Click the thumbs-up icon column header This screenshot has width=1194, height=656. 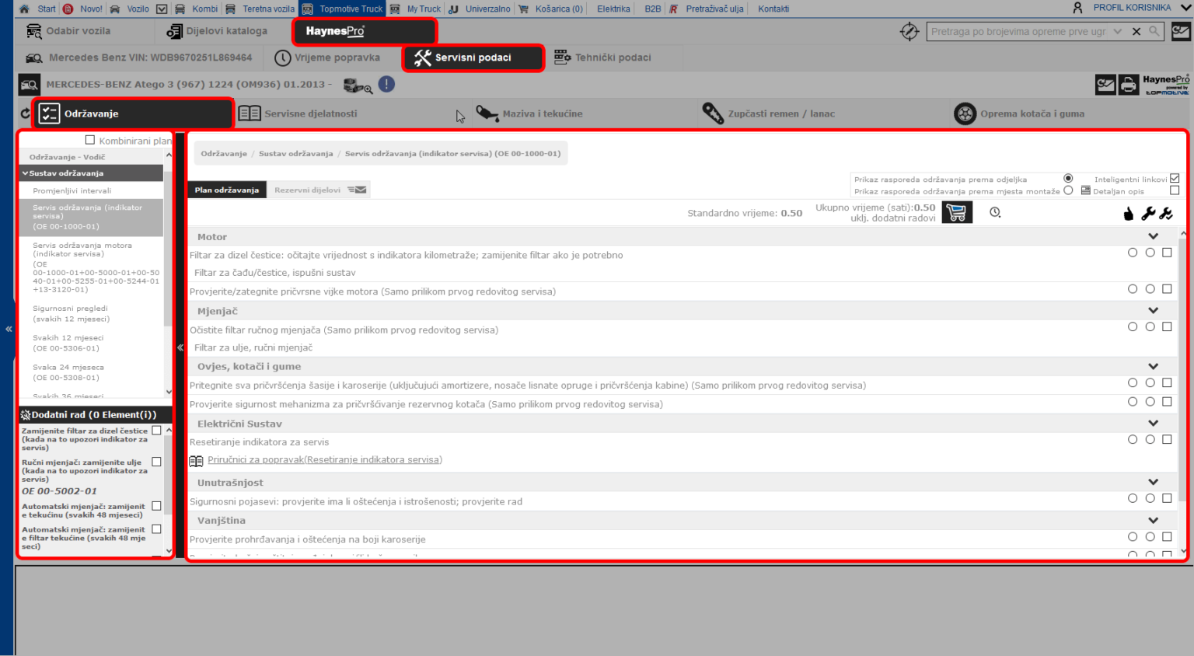[1129, 214]
